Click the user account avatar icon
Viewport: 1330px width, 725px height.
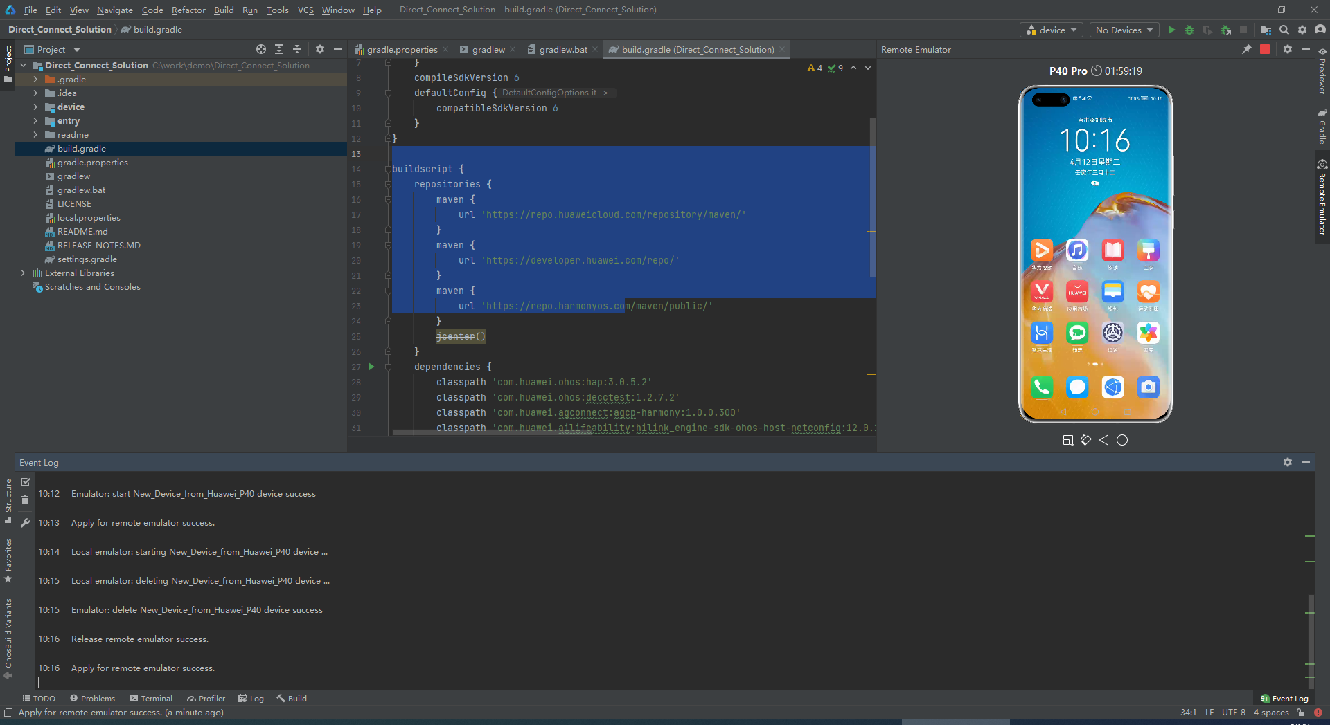pyautogui.click(x=1320, y=30)
